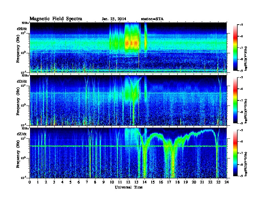Click the 10^-1 frequency tick of dZ/dt panel
The height and width of the screenshot is (209, 270).
coord(23,178)
